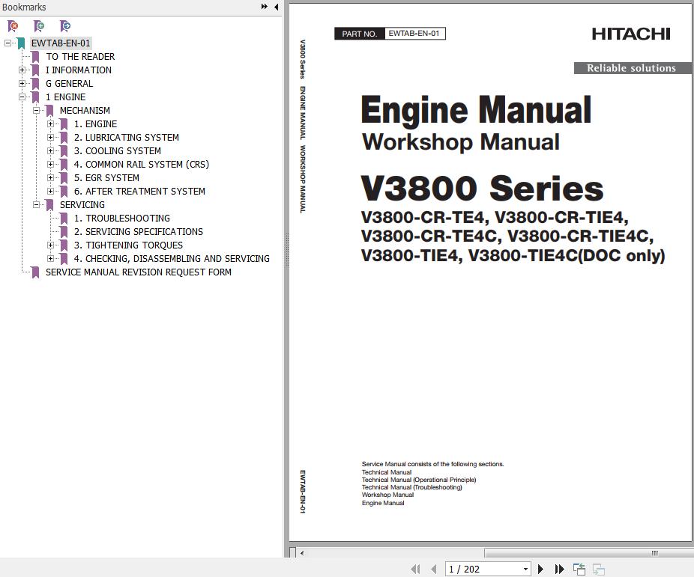Expand the I INFORMATION bookmark
Image resolution: width=694 pixels, height=577 pixels.
(22, 70)
